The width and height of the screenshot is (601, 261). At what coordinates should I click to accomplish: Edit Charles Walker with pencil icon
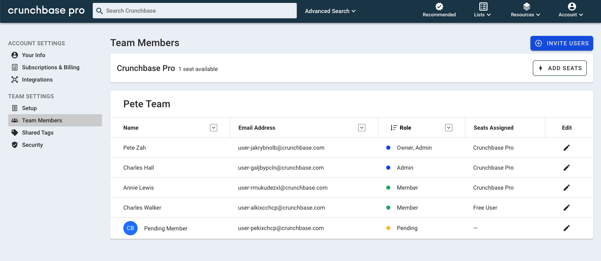pos(567,208)
